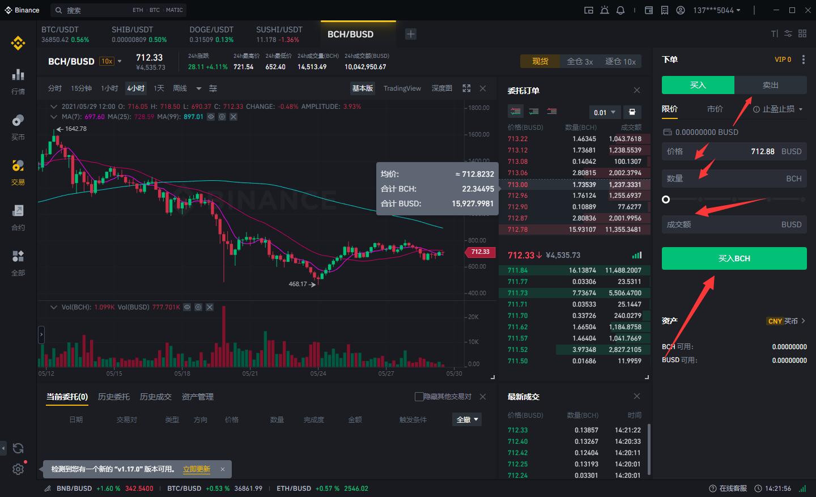Open the notification bell

620,10
